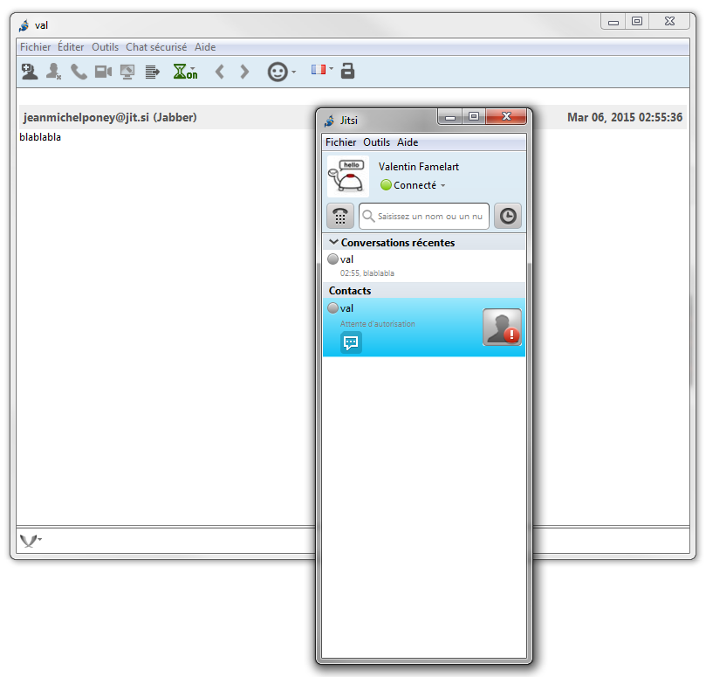Click val's contact photo with red alert
The width and height of the screenshot is (706, 677).
[503, 328]
